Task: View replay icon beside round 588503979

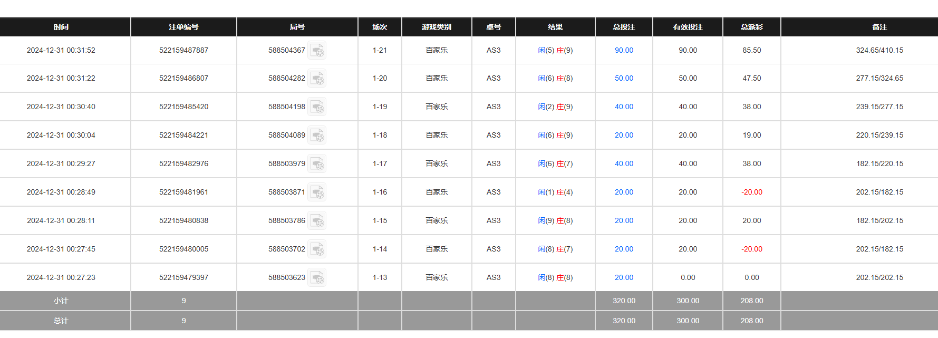Action: tap(317, 164)
